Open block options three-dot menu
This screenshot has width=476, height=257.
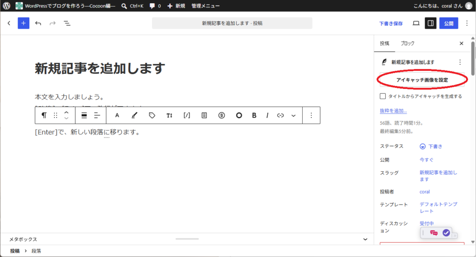pos(311,115)
